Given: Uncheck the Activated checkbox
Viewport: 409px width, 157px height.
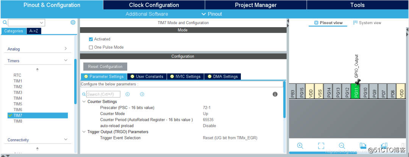Looking at the screenshot, I should point(91,39).
